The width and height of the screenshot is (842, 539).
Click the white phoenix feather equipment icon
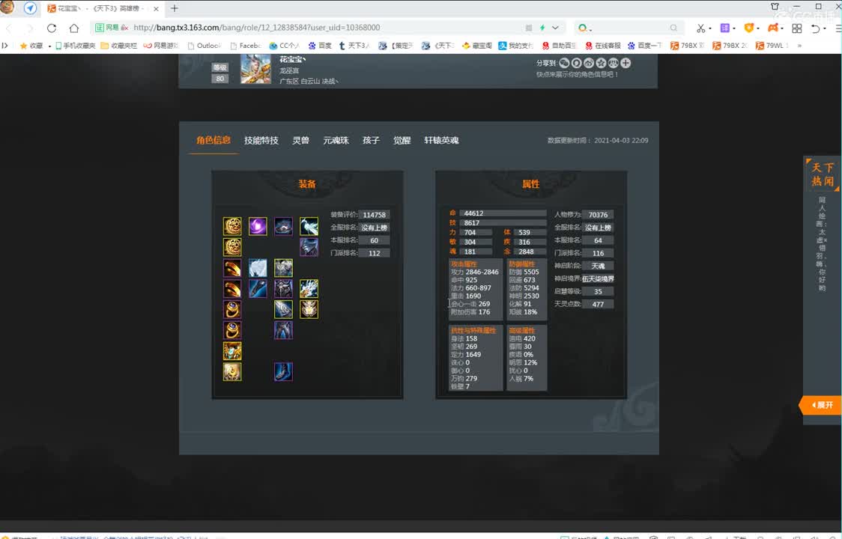point(309,226)
